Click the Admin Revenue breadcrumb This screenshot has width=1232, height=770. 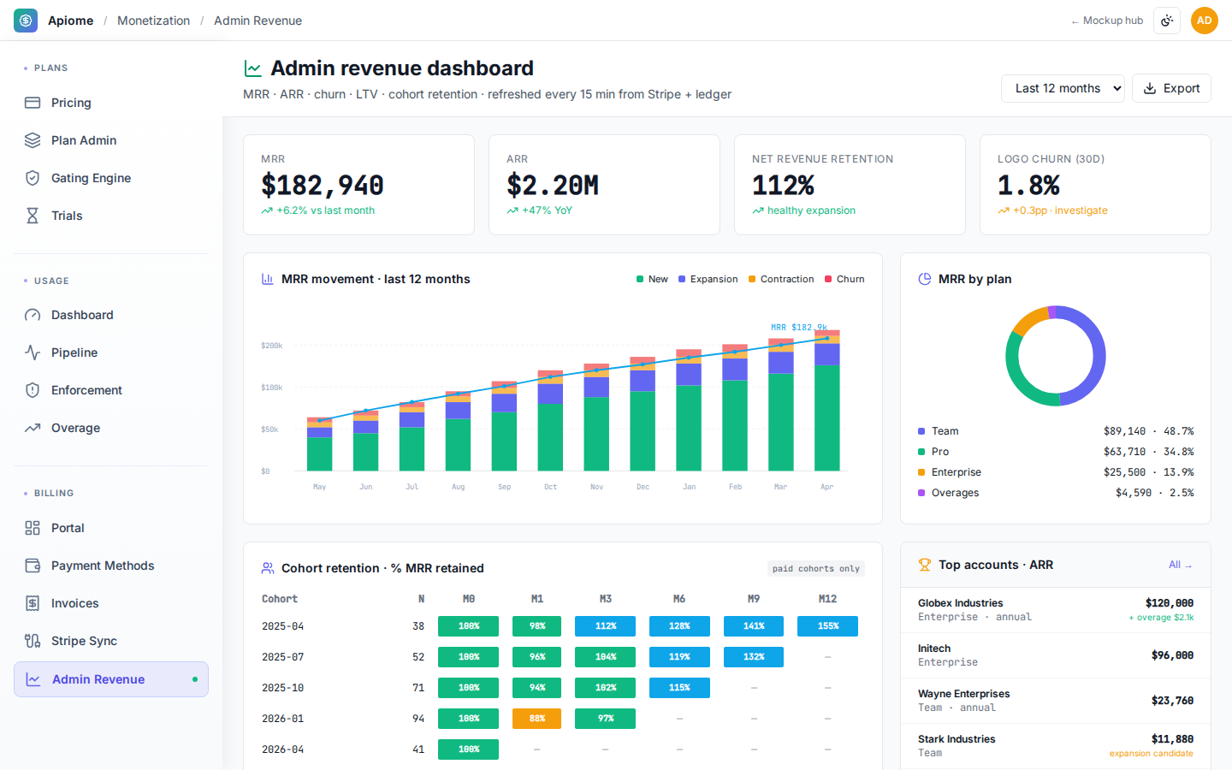(258, 21)
